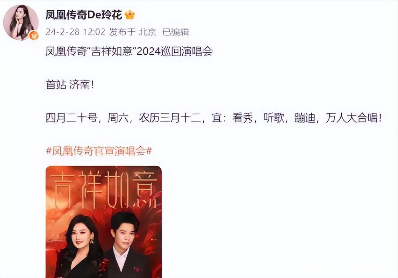Image resolution: width=398 pixels, height=278 pixels.
Task: Click the 发布于 北京 location text
Action: point(133,32)
